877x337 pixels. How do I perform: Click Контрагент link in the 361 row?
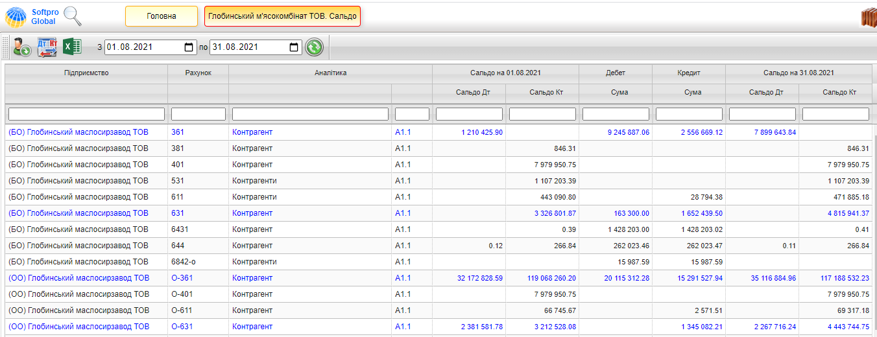252,132
